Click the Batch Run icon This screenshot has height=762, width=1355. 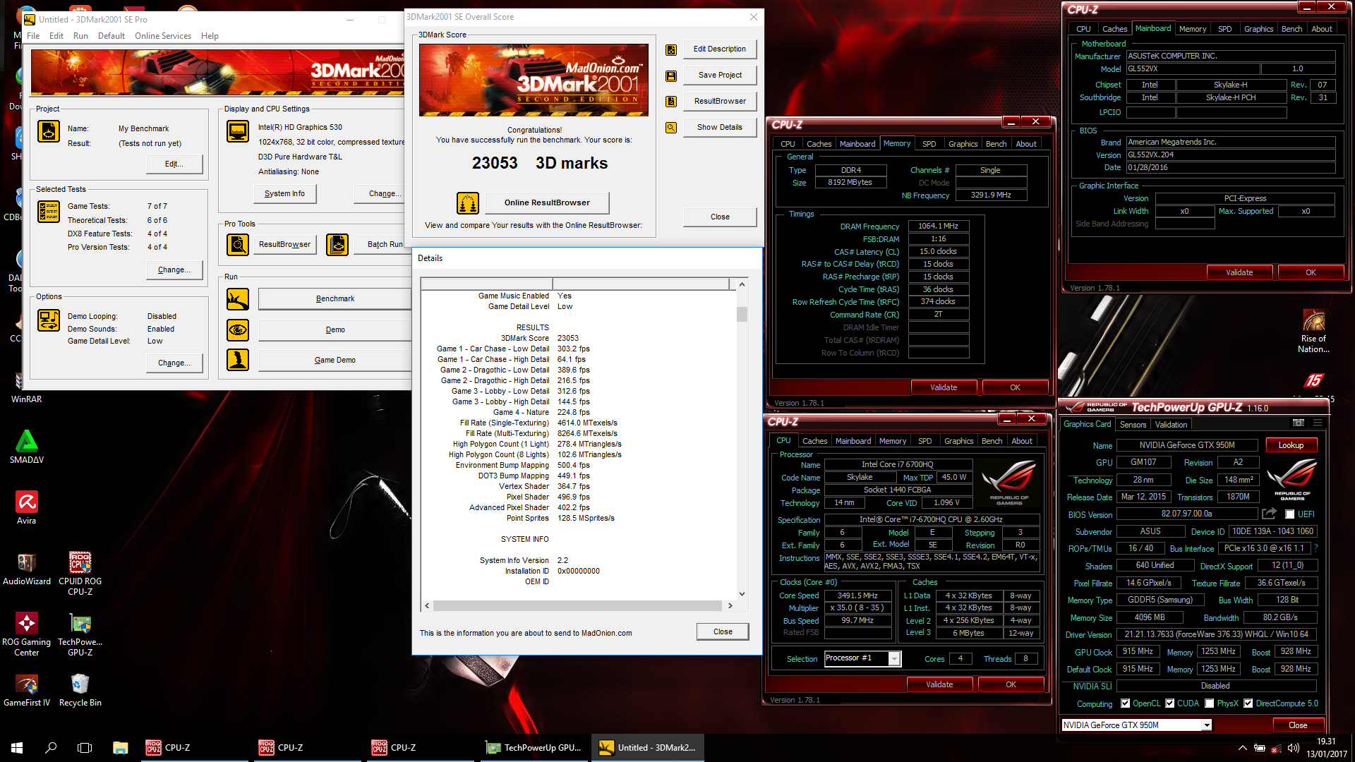pos(337,245)
